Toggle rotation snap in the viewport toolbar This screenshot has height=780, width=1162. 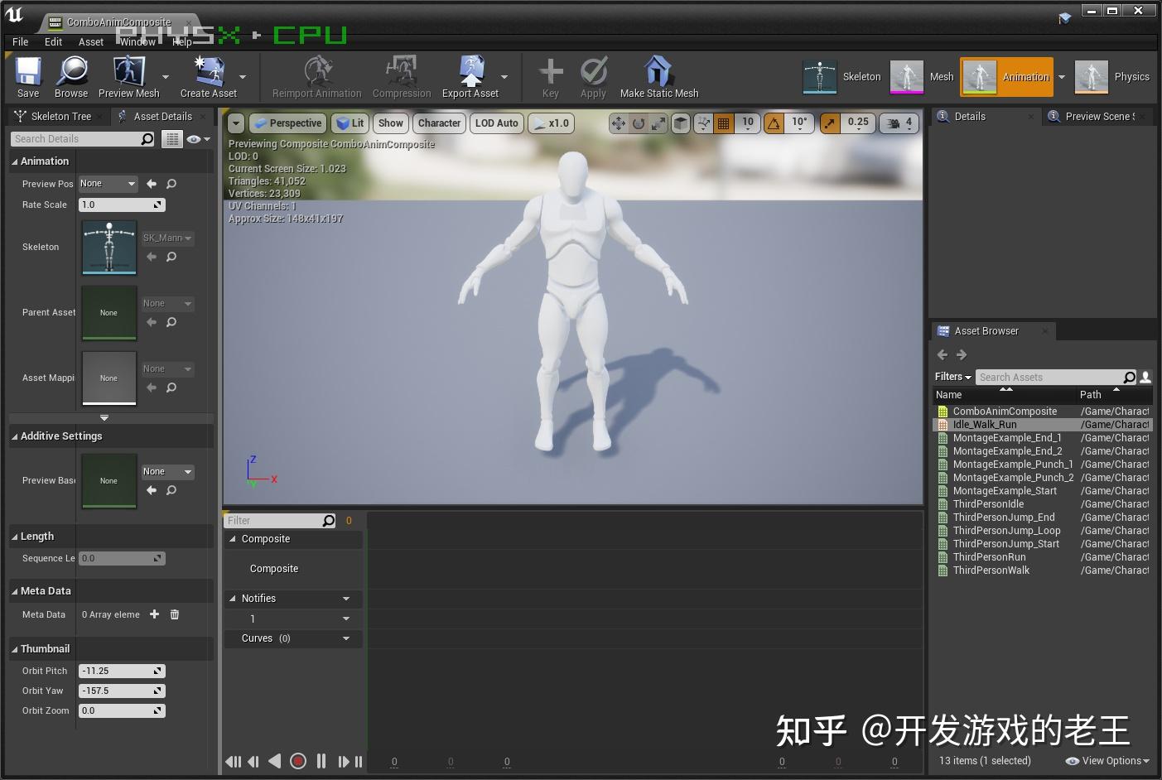tap(774, 123)
